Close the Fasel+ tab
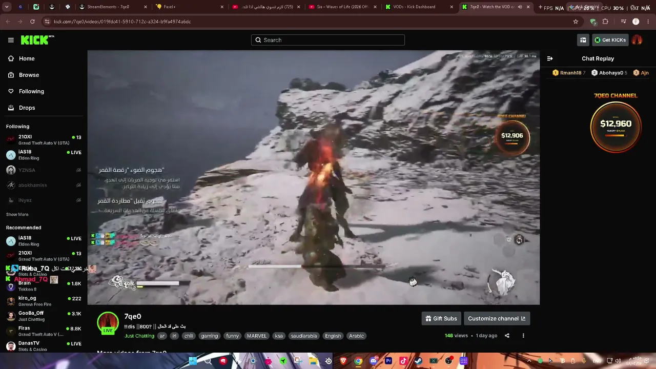This screenshot has height=369, width=656. [x=222, y=7]
